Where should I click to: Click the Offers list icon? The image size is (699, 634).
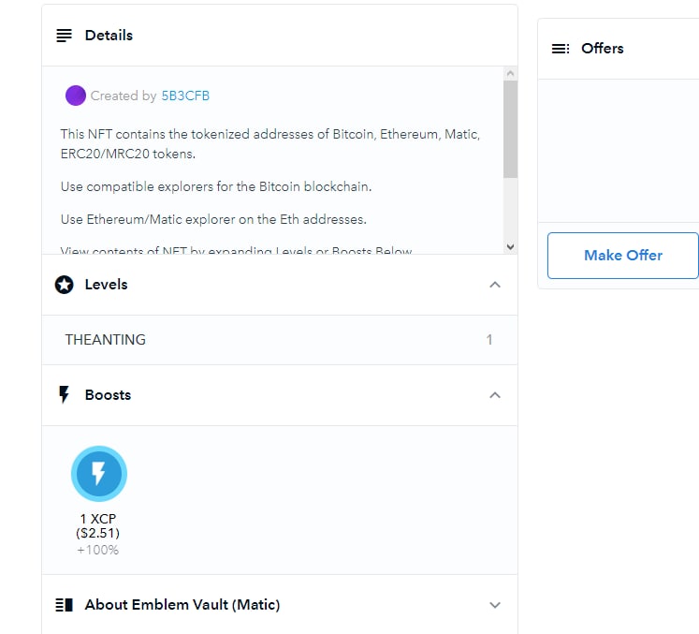coord(561,49)
